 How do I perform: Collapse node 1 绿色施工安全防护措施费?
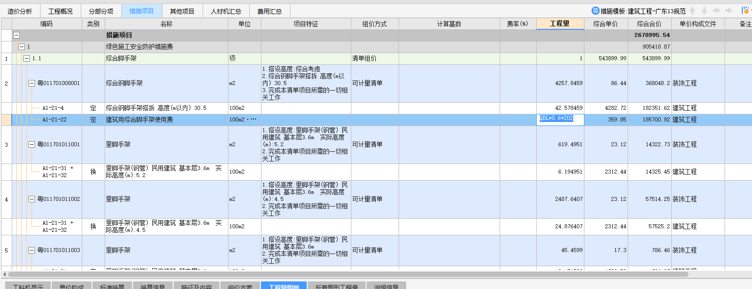pos(21,47)
